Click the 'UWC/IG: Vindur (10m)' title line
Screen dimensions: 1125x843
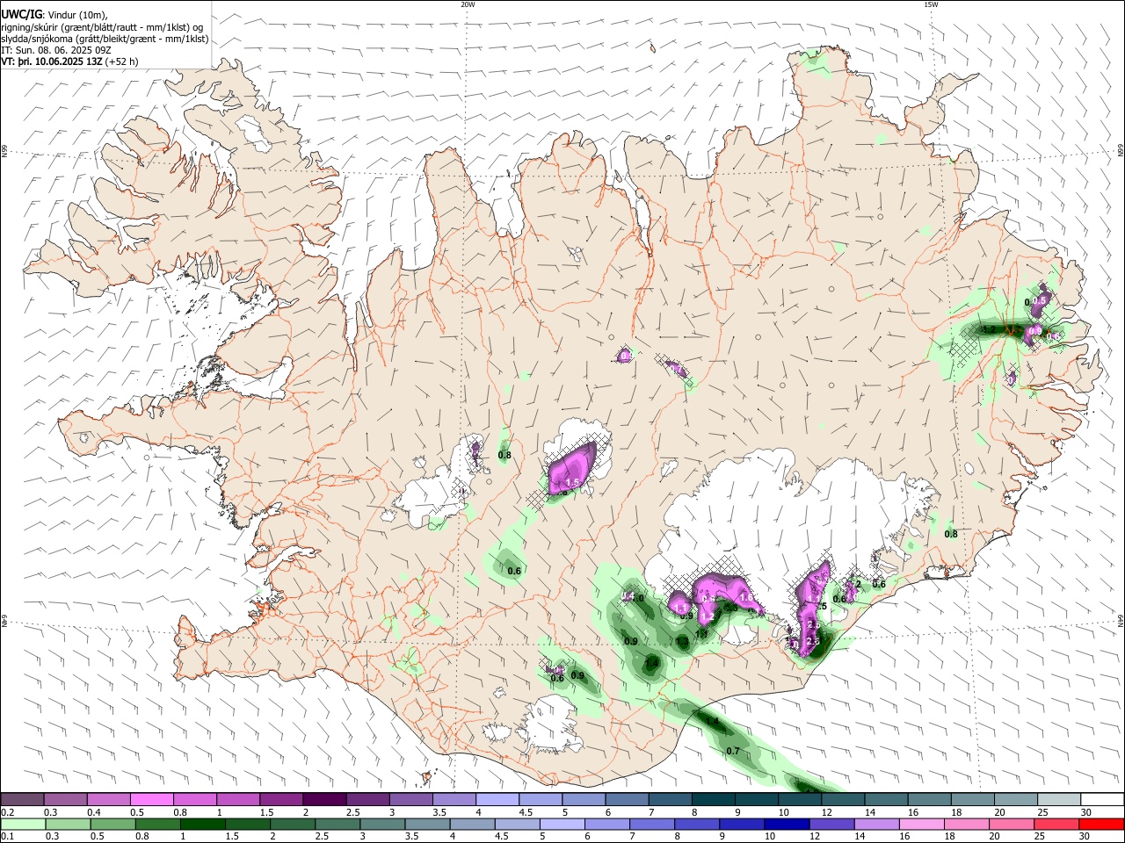(x=54, y=14)
